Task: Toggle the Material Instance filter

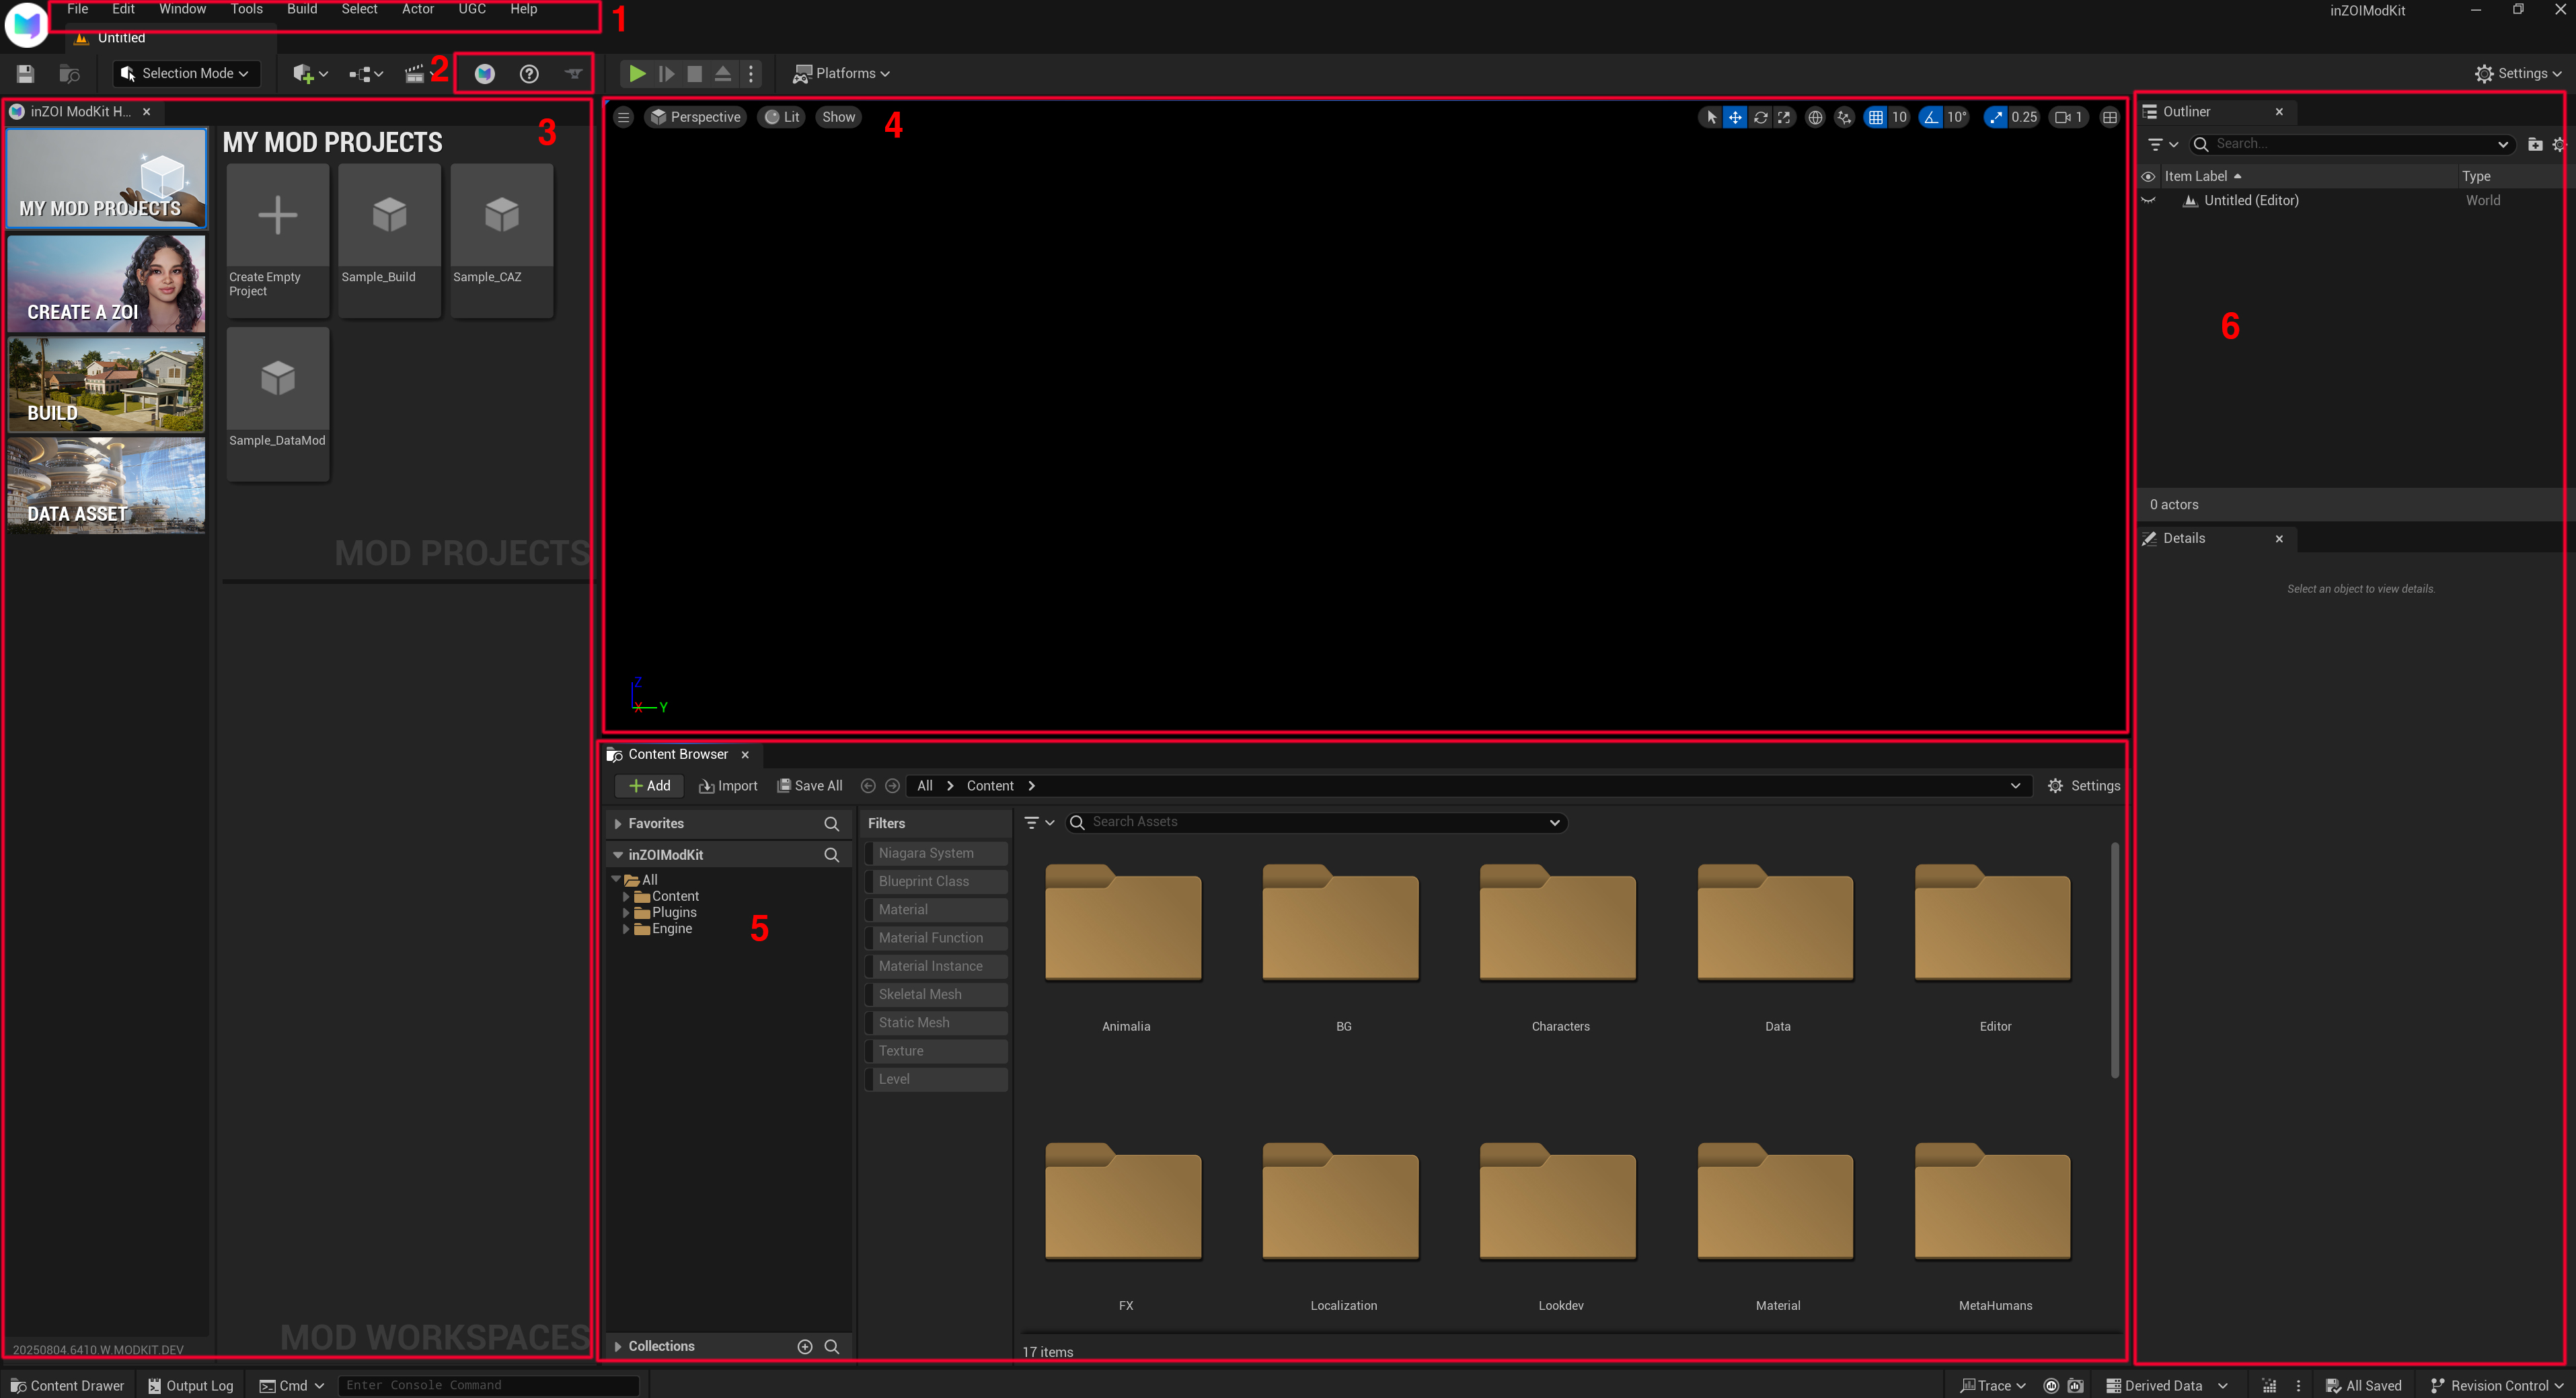Action: point(936,966)
